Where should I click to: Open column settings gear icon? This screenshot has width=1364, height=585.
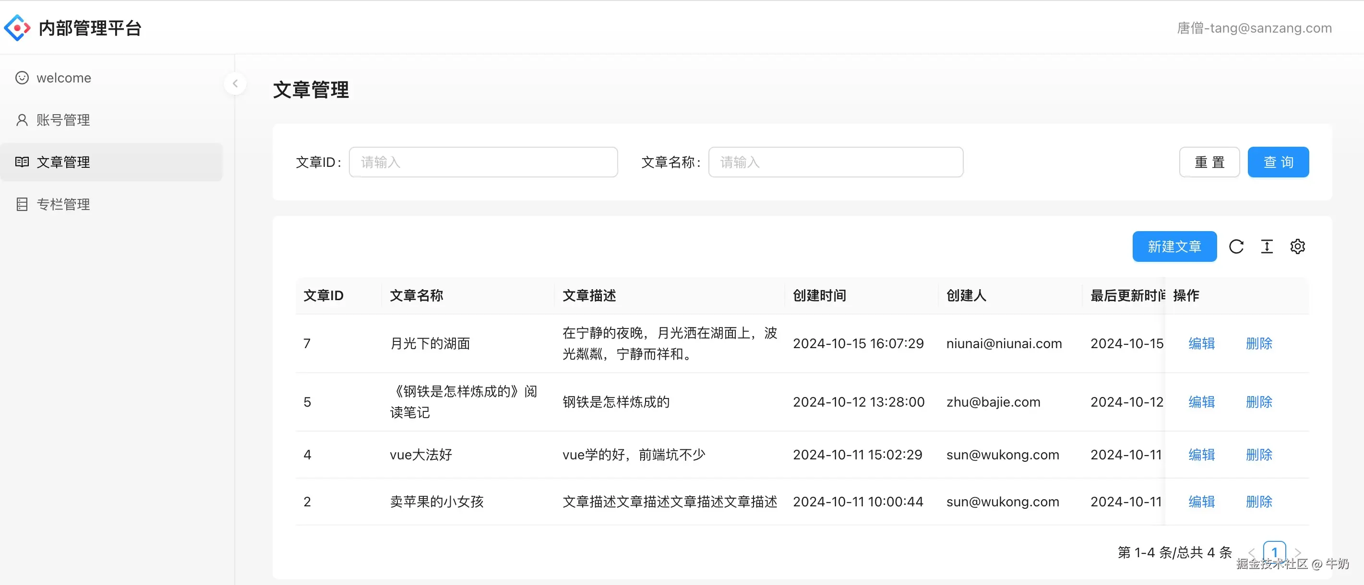[1297, 246]
